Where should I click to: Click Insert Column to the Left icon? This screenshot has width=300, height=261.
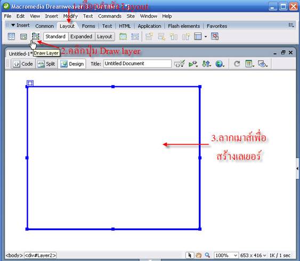pyautogui.click(x=174, y=36)
